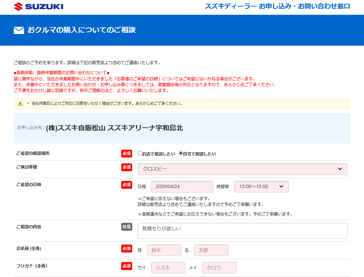The height and width of the screenshot is (277, 364).
Task: Click the 必須 badge beside ご希望の相談場所
Action: pyautogui.click(x=126, y=153)
